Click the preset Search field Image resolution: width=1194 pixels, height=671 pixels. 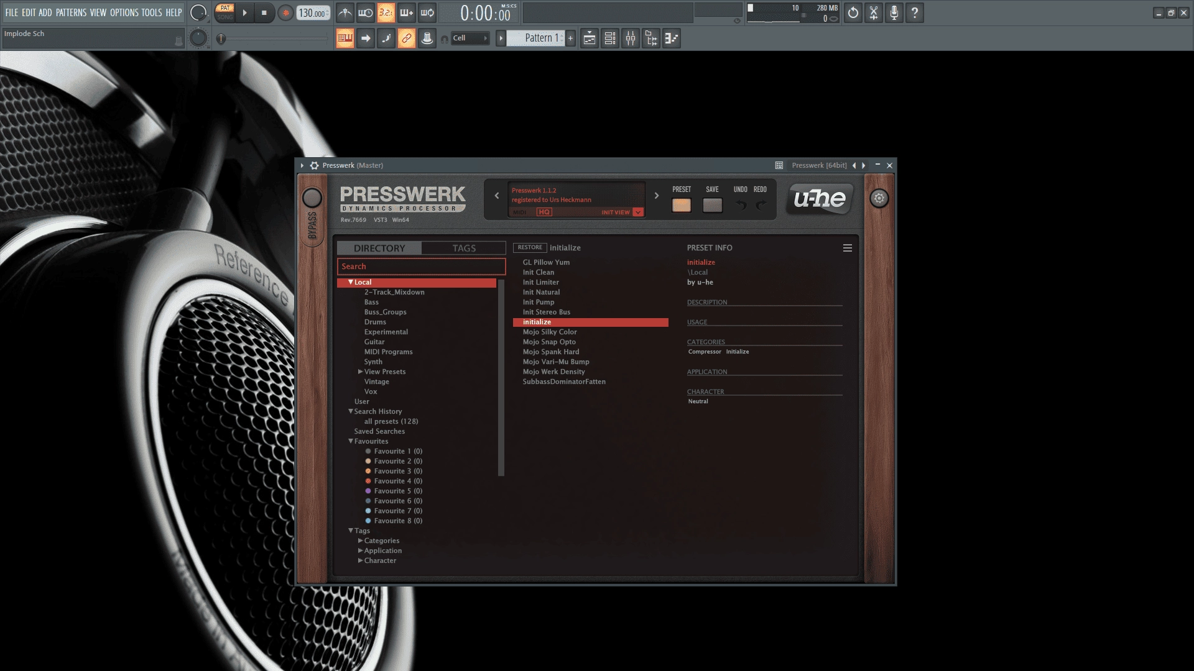[422, 267]
